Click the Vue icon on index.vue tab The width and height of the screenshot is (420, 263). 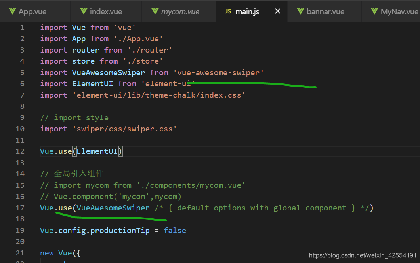pyautogui.click(x=84, y=11)
